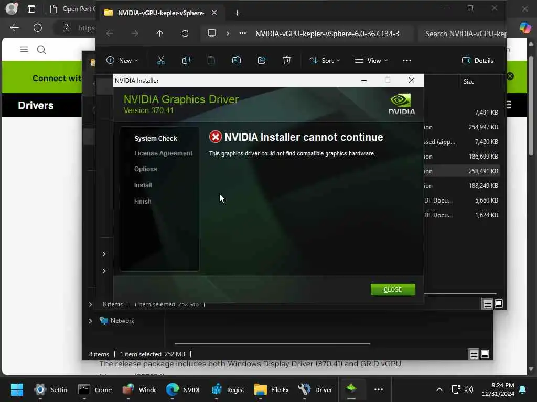This screenshot has width=537, height=402.
Task: Go up one folder level arrow
Action: tap(159, 33)
